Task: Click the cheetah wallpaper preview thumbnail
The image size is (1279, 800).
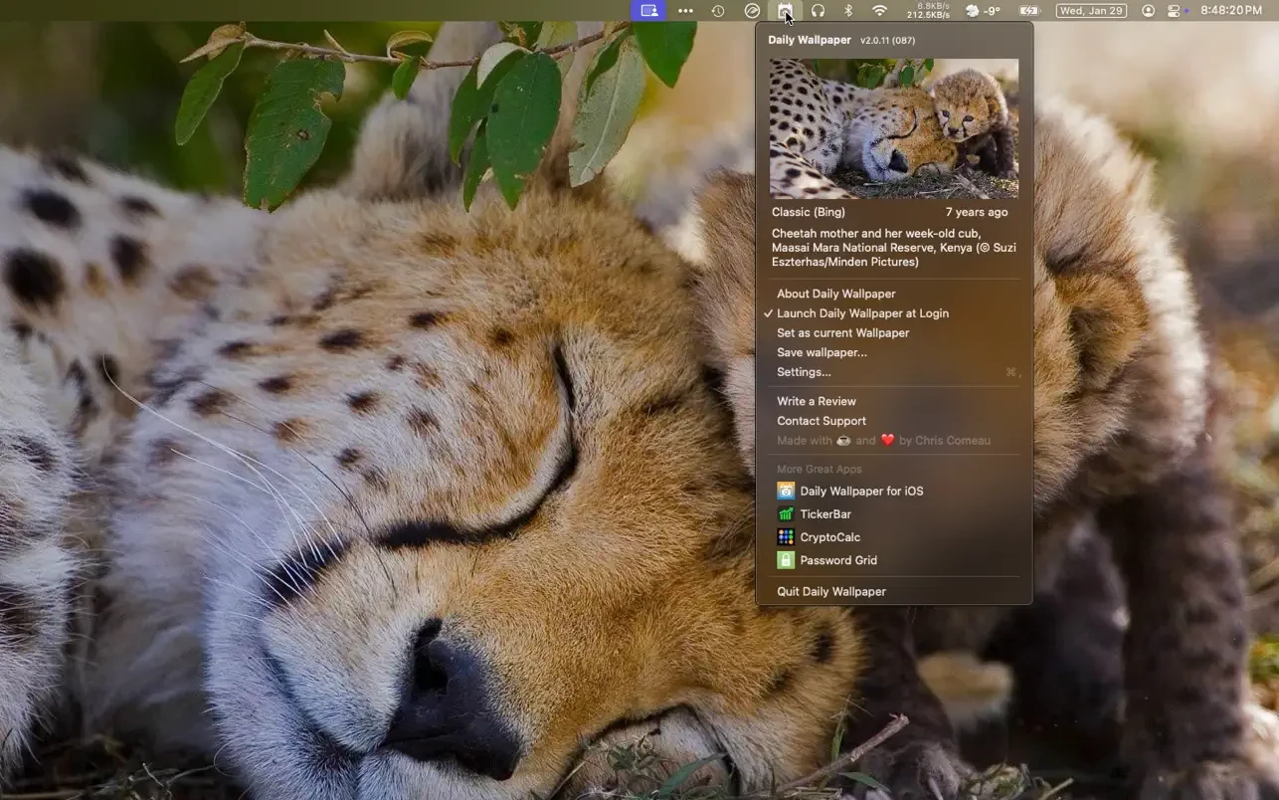Action: (x=893, y=128)
